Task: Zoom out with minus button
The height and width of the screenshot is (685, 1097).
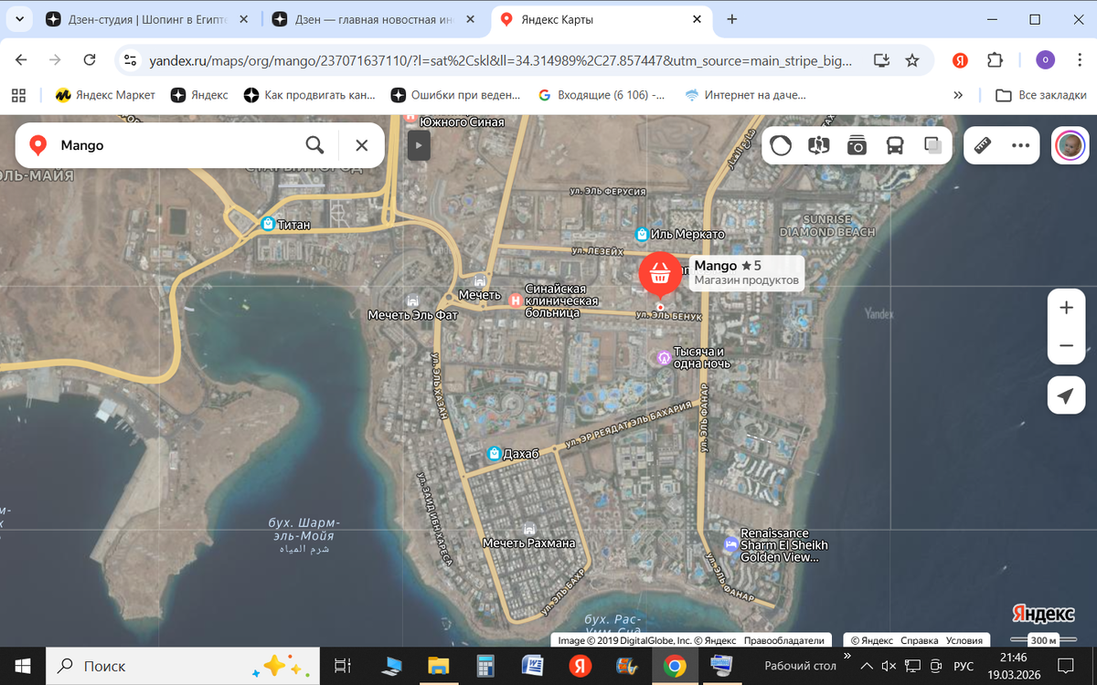Action: click(1066, 346)
